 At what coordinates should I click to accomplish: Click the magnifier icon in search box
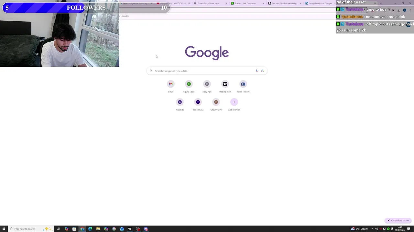(151, 71)
